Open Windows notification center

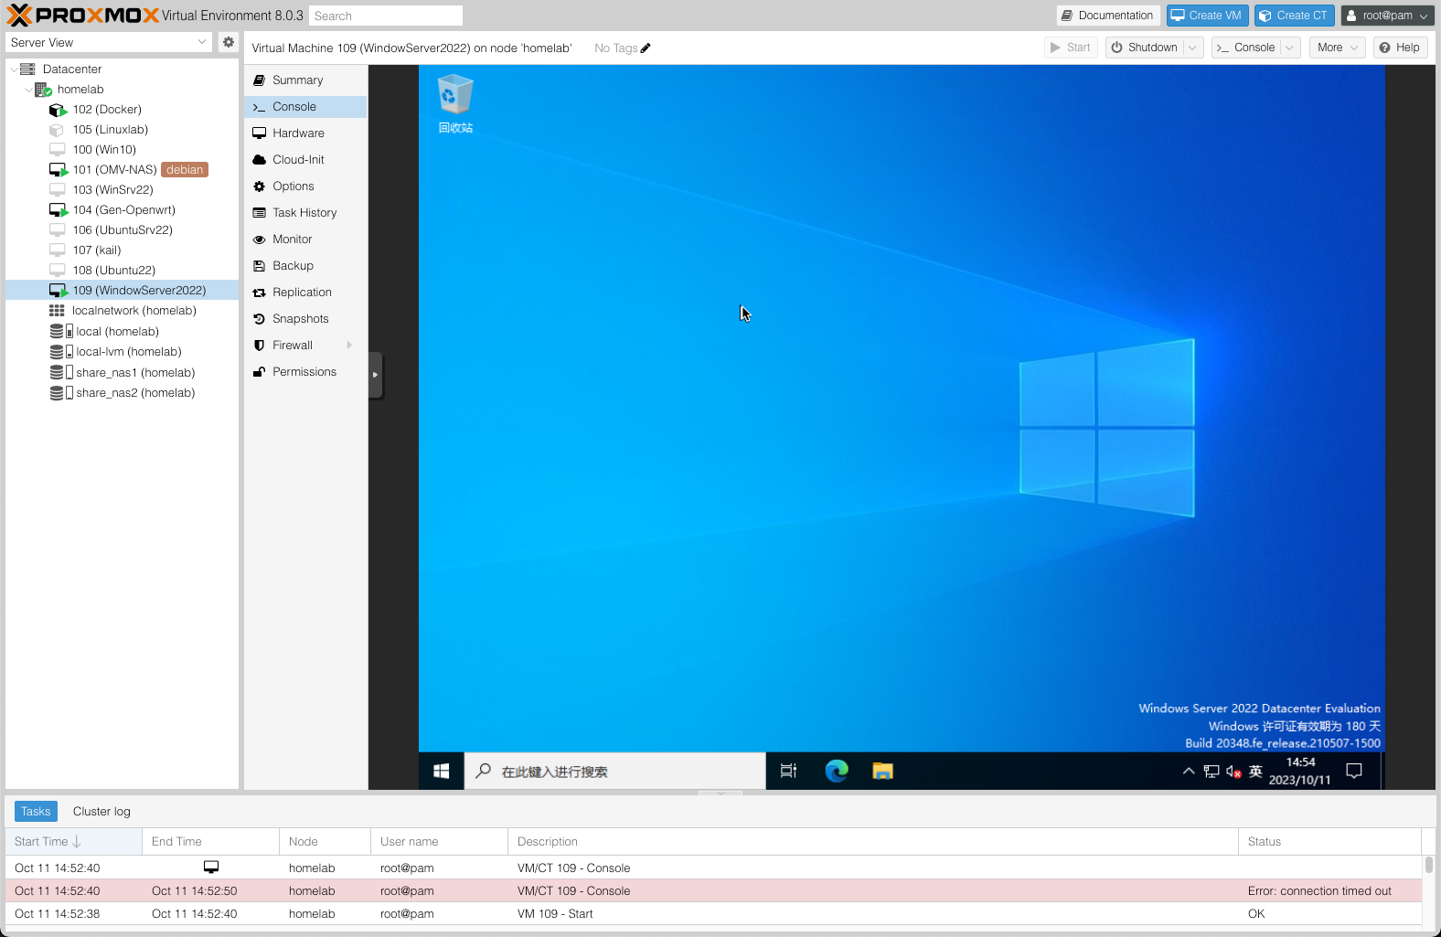[1354, 772]
